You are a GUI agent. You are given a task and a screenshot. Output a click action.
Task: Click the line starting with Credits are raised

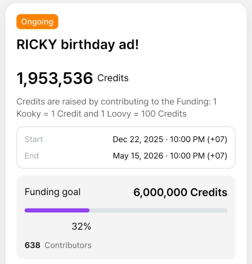pos(116,102)
